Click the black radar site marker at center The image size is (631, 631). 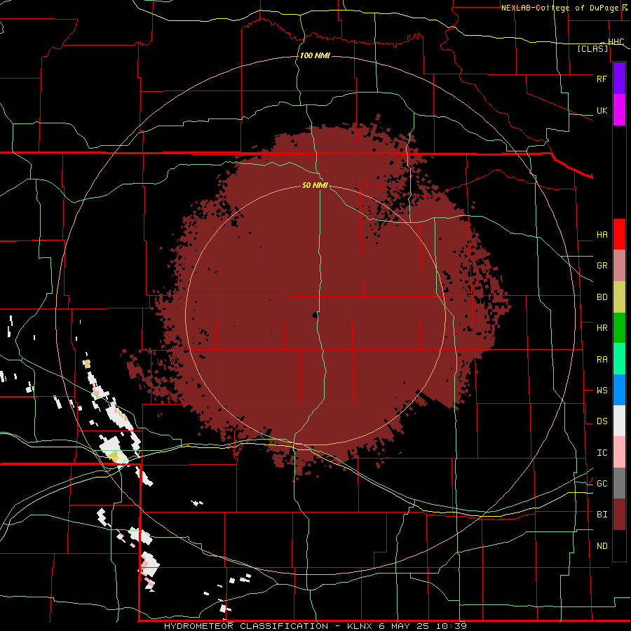315,315
